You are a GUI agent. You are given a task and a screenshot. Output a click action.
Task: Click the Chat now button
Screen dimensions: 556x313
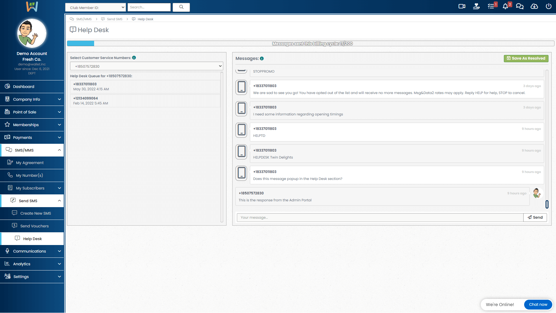pos(538,304)
